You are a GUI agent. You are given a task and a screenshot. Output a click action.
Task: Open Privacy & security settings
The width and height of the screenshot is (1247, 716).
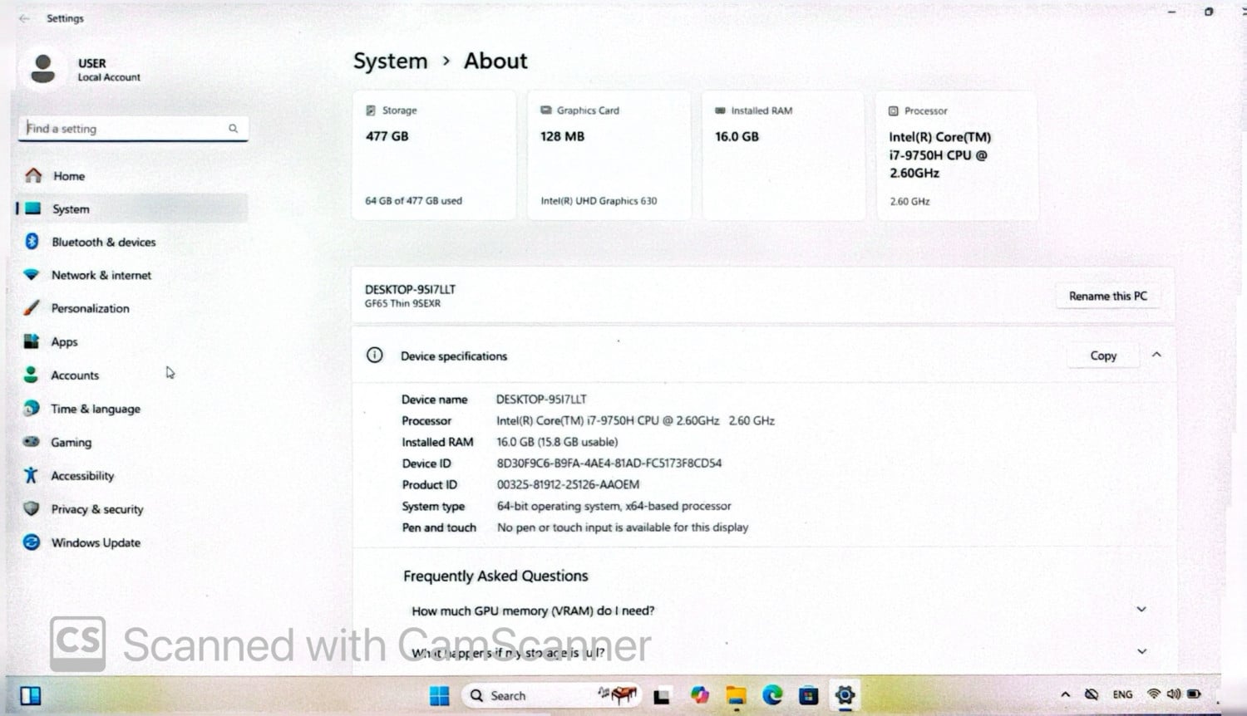[x=96, y=509]
